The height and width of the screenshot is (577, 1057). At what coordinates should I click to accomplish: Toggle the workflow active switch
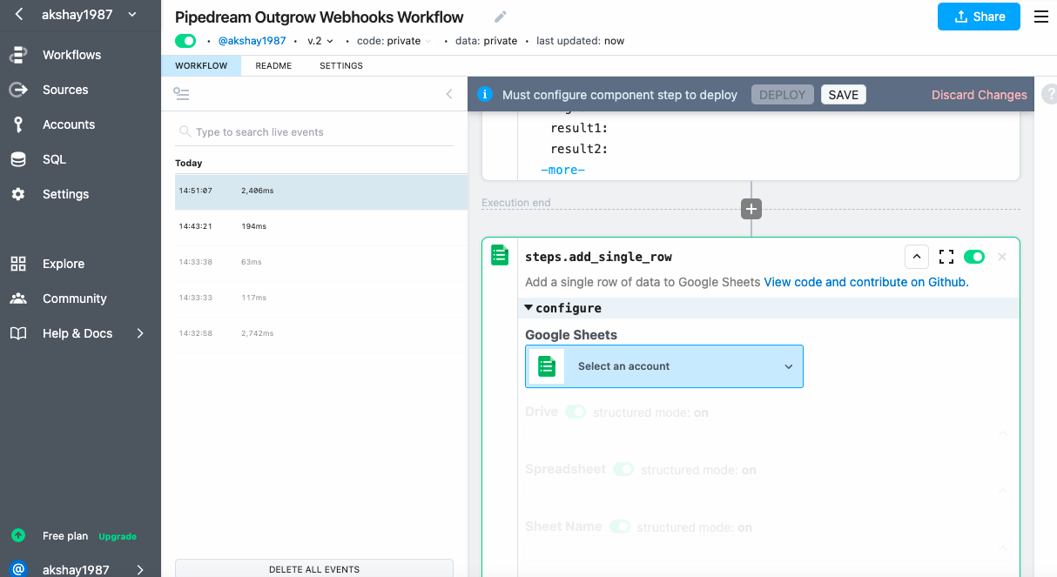tap(185, 41)
